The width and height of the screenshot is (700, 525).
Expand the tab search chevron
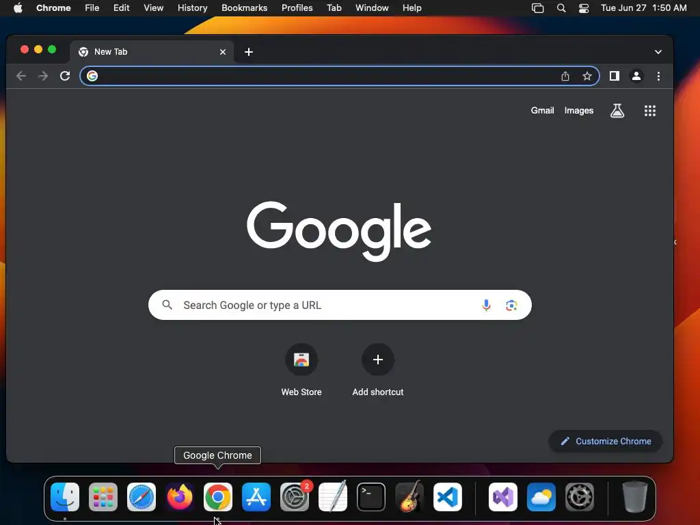(658, 52)
